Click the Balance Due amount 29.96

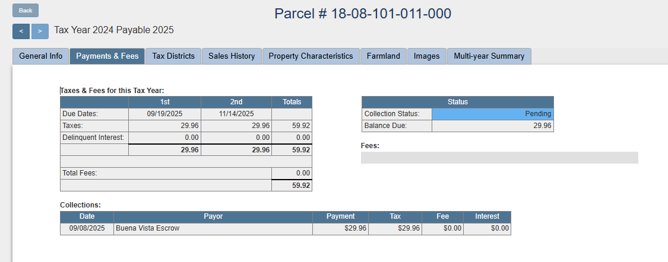542,126
